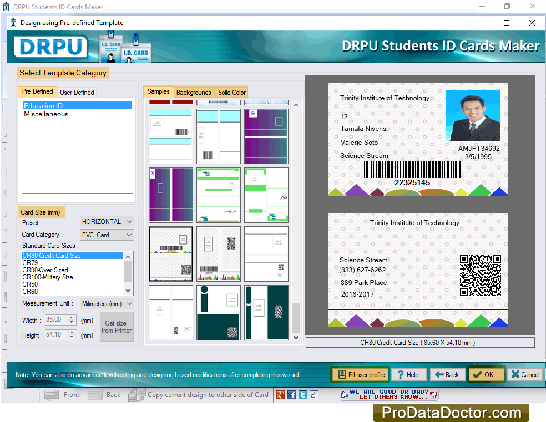This screenshot has height=422, width=546.
Task: Click down arrow of Standard Card Sizes list
Action: (128, 291)
